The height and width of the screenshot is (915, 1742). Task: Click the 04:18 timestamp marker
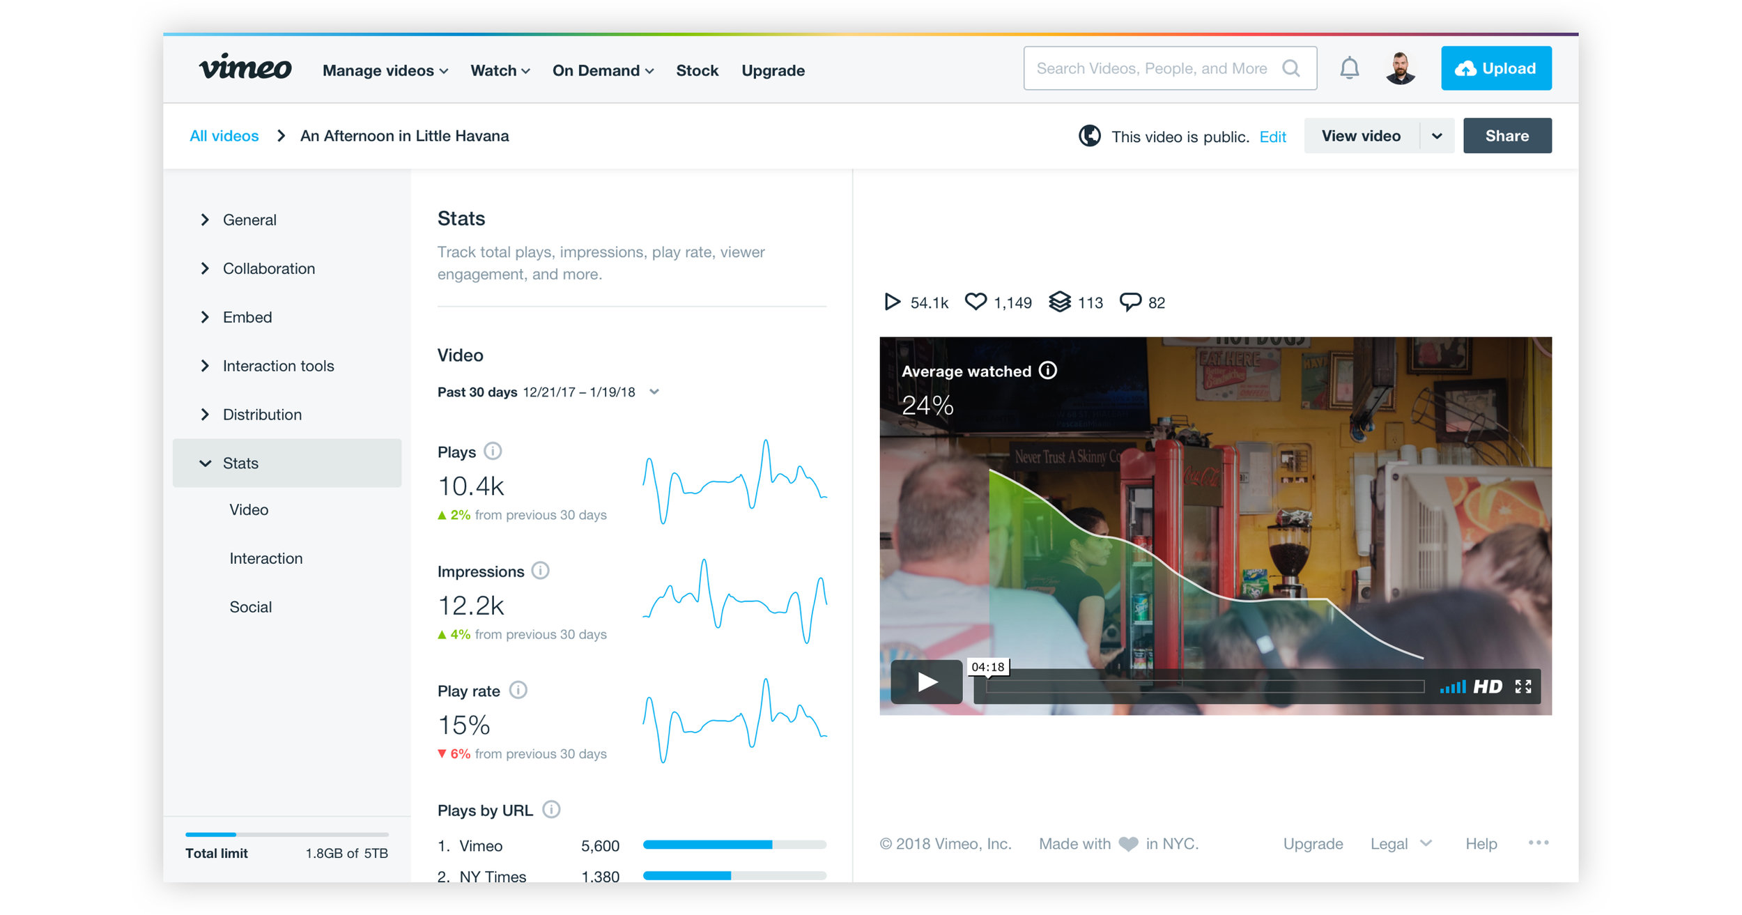[988, 667]
